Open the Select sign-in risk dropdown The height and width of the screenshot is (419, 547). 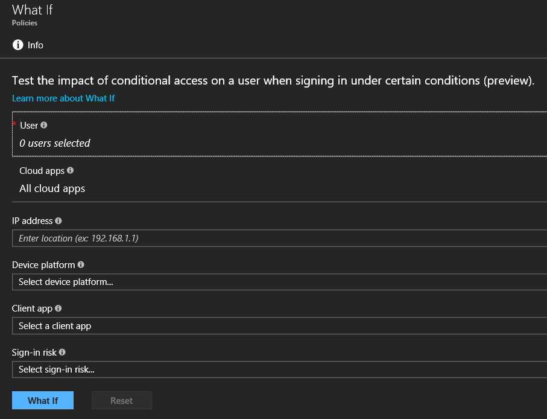pos(279,369)
